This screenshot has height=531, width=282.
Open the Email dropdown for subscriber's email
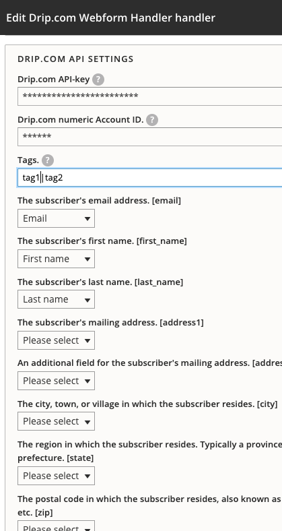[x=56, y=218]
